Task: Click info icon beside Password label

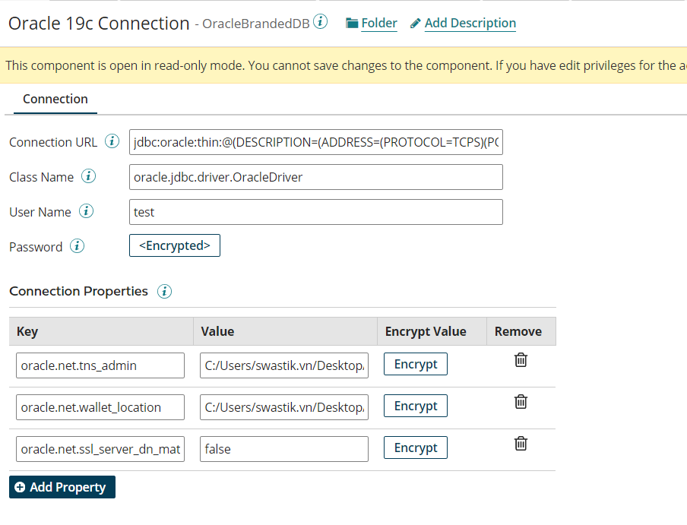Action: pyautogui.click(x=77, y=246)
